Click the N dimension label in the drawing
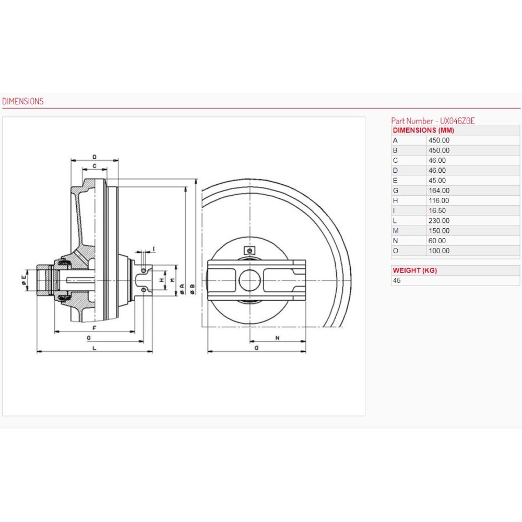The height and width of the screenshot is (522, 522). coord(278,338)
